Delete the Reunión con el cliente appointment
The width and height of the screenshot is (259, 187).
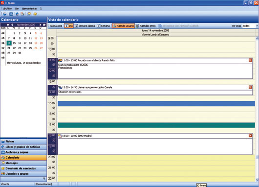[250, 60]
